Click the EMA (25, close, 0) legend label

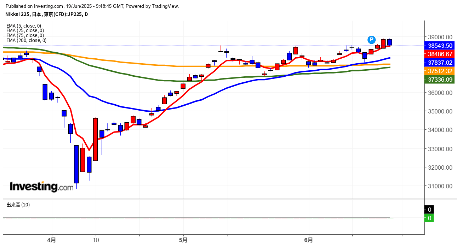[x=25, y=30]
